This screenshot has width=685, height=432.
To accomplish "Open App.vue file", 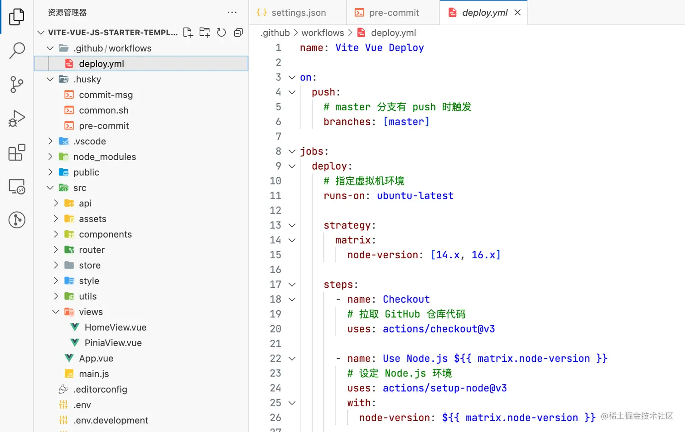I will 141,358.
